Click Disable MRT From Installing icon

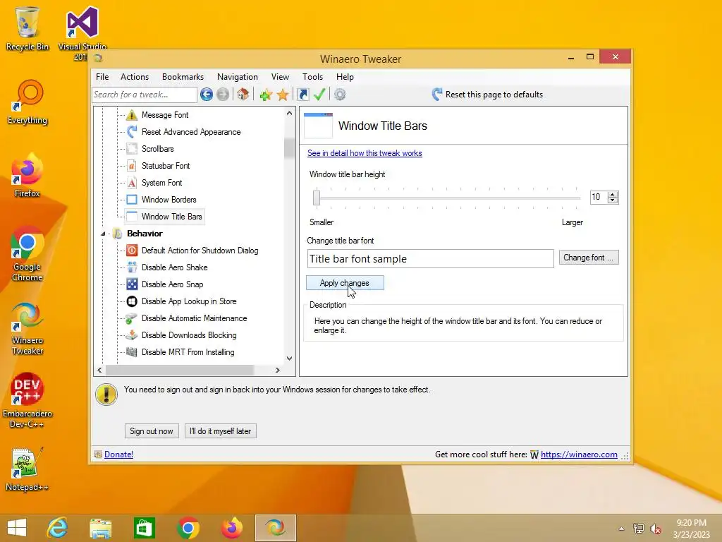coord(132,352)
